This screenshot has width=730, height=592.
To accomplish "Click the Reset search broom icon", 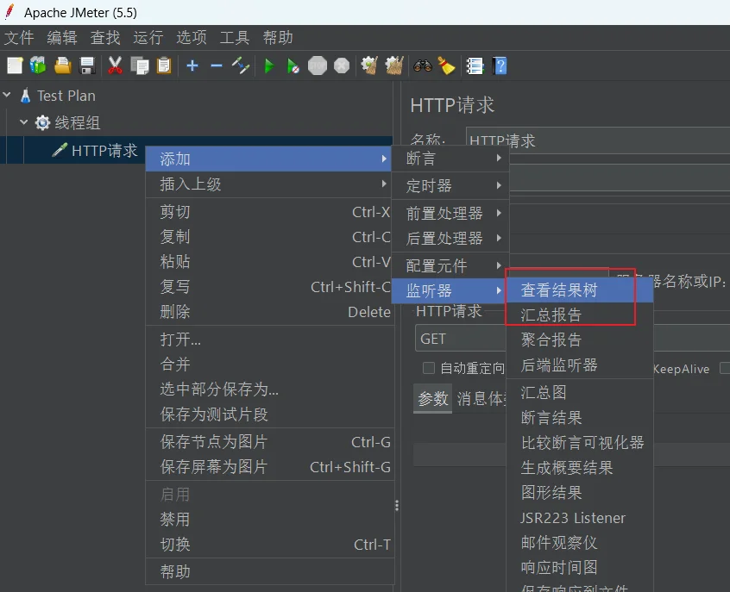I will point(446,65).
